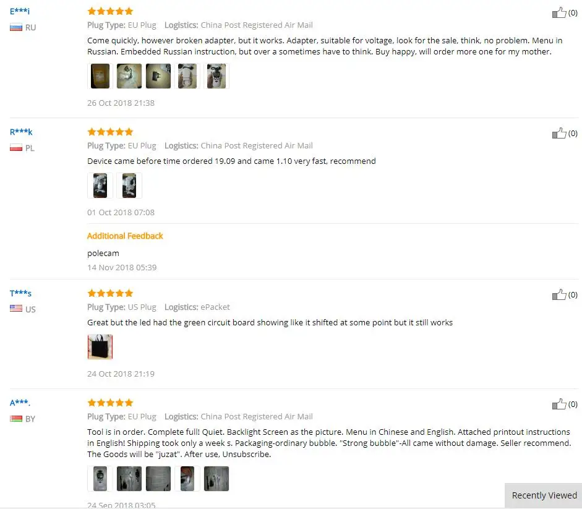582x509 pixels.
Task: Open black bag photo in T***s review
Action: [100, 347]
